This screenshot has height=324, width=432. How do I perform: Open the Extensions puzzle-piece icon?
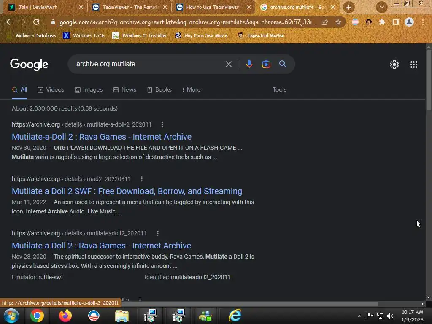[x=382, y=22]
